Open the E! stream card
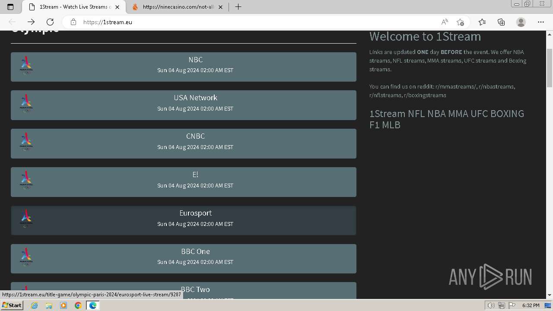This screenshot has width=553, height=311. [x=184, y=182]
